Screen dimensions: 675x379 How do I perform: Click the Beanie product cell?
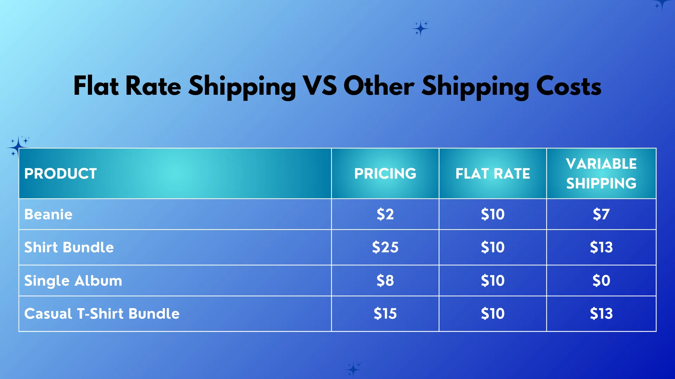175,214
